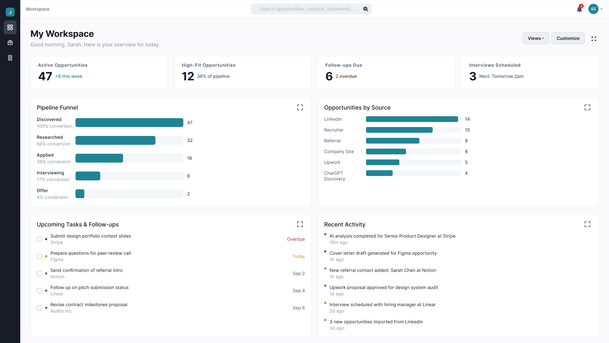Image resolution: width=609 pixels, height=343 pixels.
Task: Check the Revise contract milestones proposal task
Action: pos(39,308)
